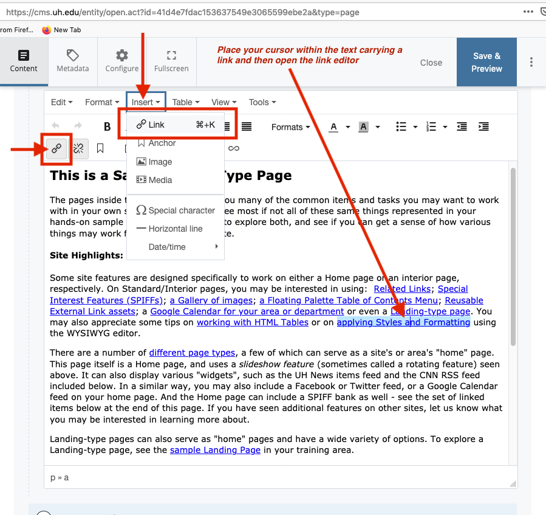The height and width of the screenshot is (515, 546).
Task: Open the background color dropdown arrow
Action: [378, 127]
